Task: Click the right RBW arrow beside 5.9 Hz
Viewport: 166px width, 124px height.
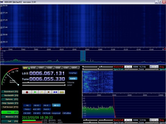Action: coord(130,120)
